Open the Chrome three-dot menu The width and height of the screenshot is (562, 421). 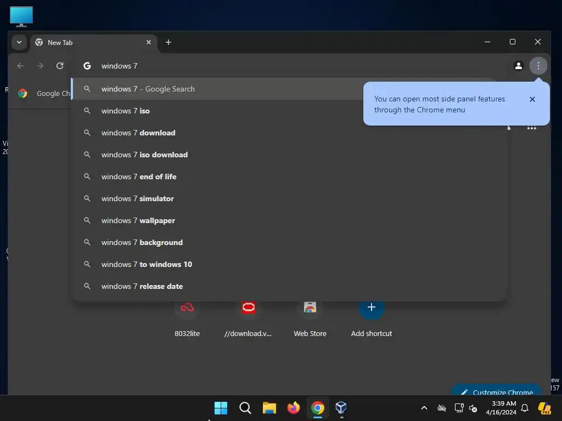tap(538, 66)
